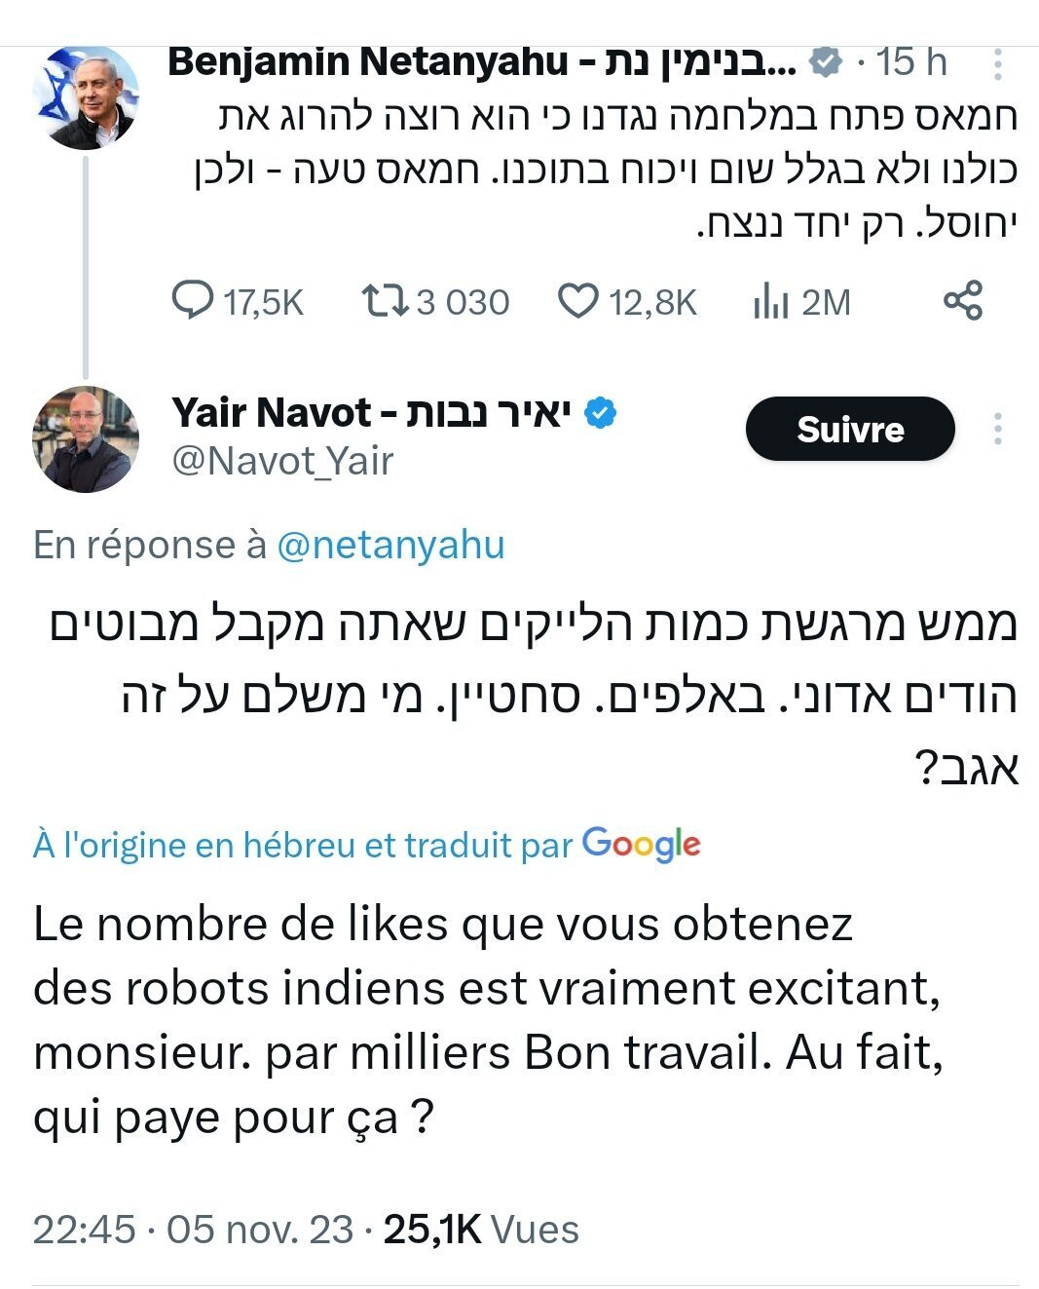The width and height of the screenshot is (1039, 1289).
Task: Open more options for Yair Navot's reply
Action: coord(998,429)
